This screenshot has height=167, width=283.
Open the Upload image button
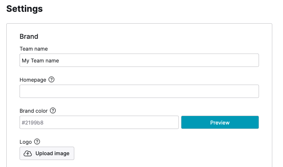tap(47, 153)
